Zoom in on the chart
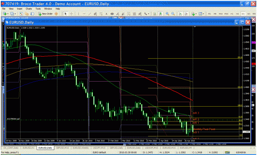 (167, 14)
